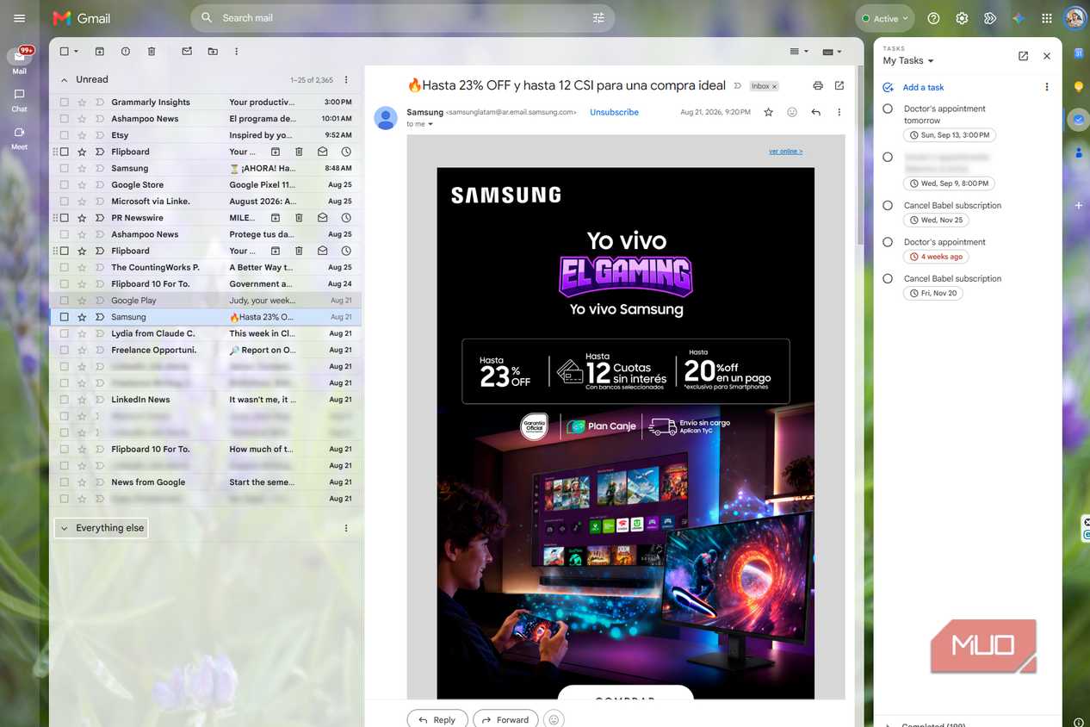
Task: Click the Report spam toolbar icon
Action: [x=126, y=52]
